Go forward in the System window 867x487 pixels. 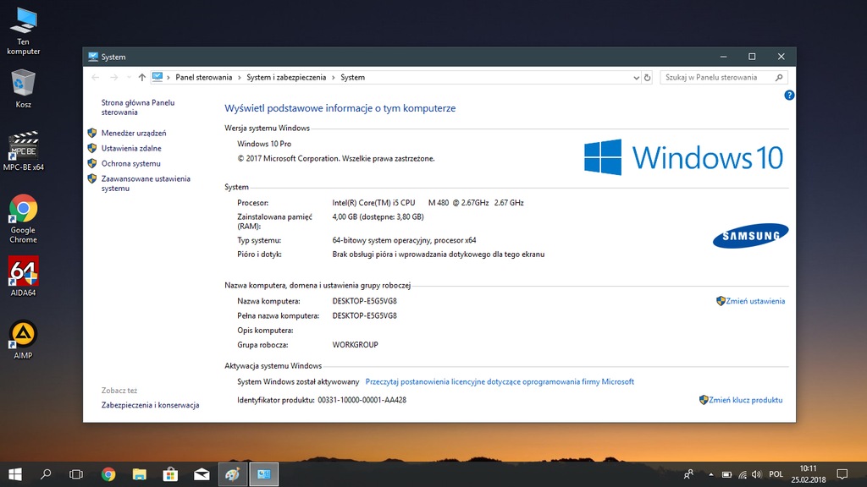point(114,77)
